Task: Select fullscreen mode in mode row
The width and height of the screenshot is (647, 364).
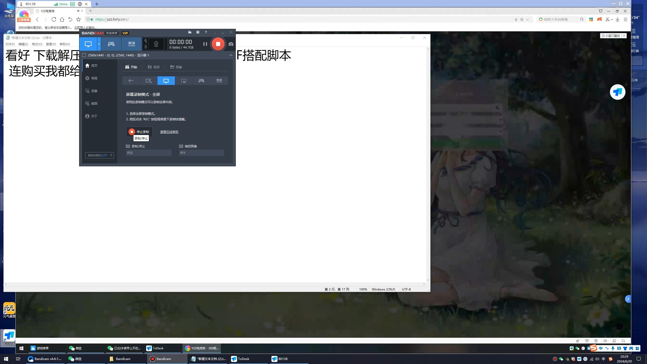Action: (x=166, y=81)
